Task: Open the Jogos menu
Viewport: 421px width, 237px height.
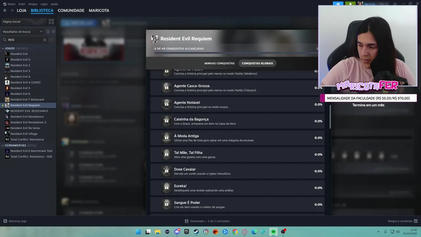Action: (44, 4)
